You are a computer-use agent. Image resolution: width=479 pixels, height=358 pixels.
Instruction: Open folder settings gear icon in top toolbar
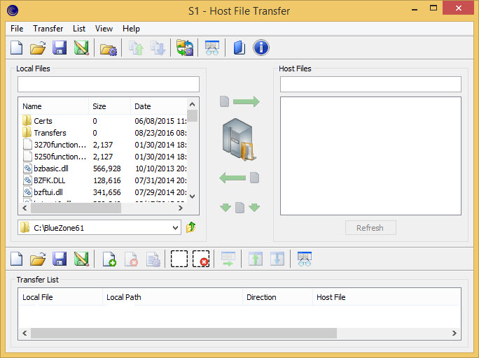(x=109, y=49)
